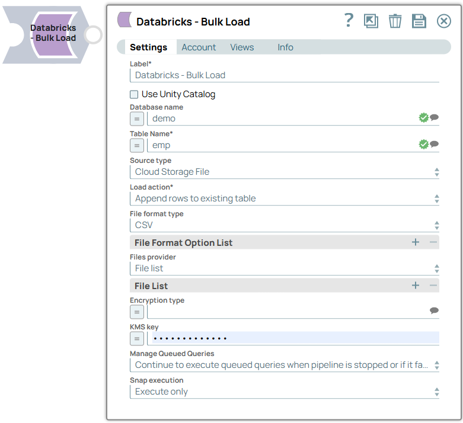This screenshot has height=423, width=463.
Task: Click the snap's output view connector circle
Action: [x=93, y=34]
